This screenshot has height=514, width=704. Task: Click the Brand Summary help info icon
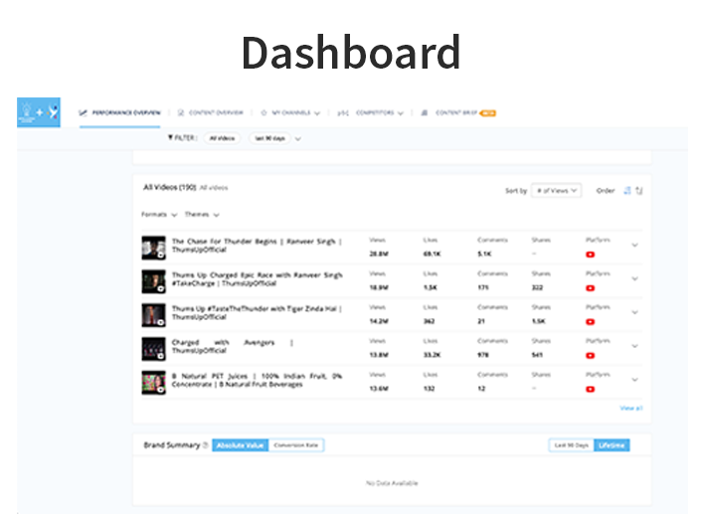pyautogui.click(x=206, y=445)
